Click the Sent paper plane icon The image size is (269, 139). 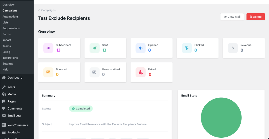click(95, 48)
